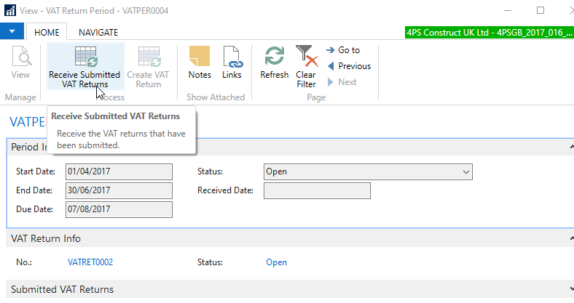This screenshot has width=574, height=303.
Task: Refresh the page with Refresh icon
Action: (x=275, y=57)
